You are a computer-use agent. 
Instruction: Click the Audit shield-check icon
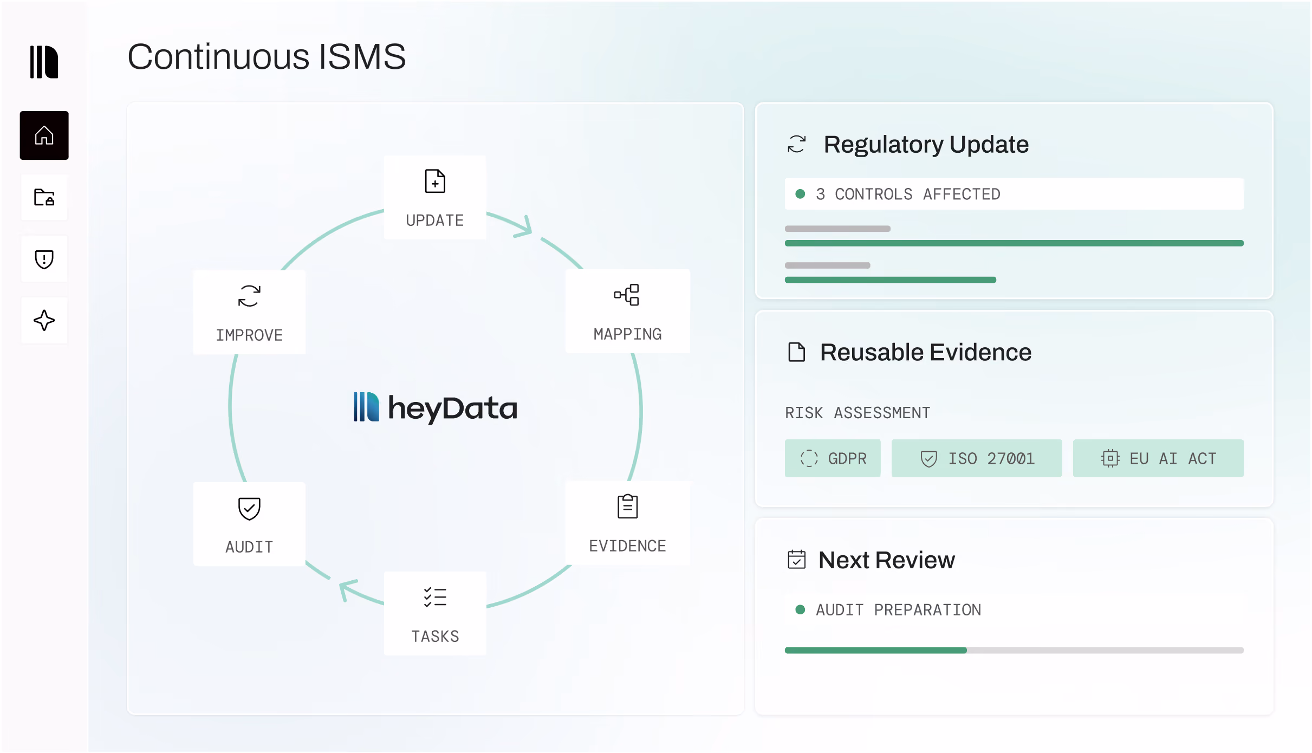click(x=249, y=508)
